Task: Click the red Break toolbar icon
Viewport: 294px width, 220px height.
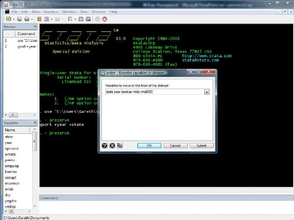Action: click(105, 19)
